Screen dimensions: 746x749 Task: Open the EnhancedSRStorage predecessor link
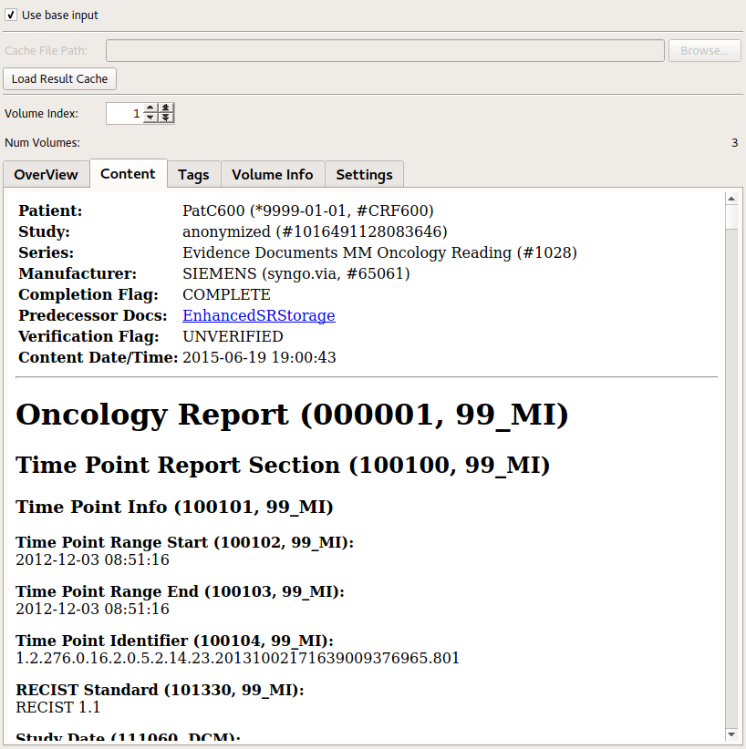[258, 316]
